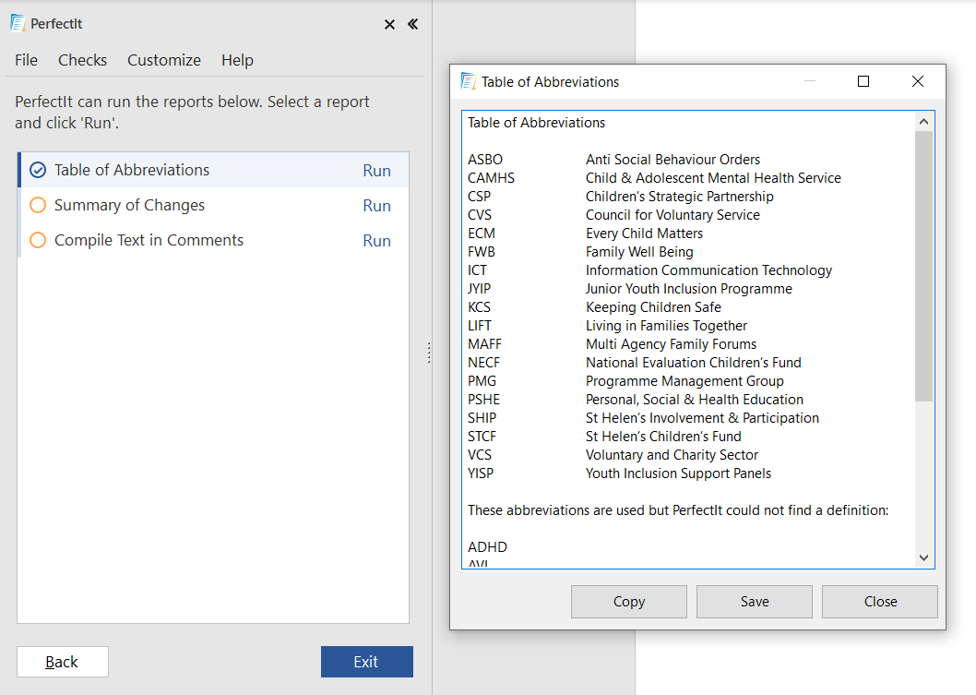
Task: Click the CSP abbreviation
Action: [x=480, y=197]
